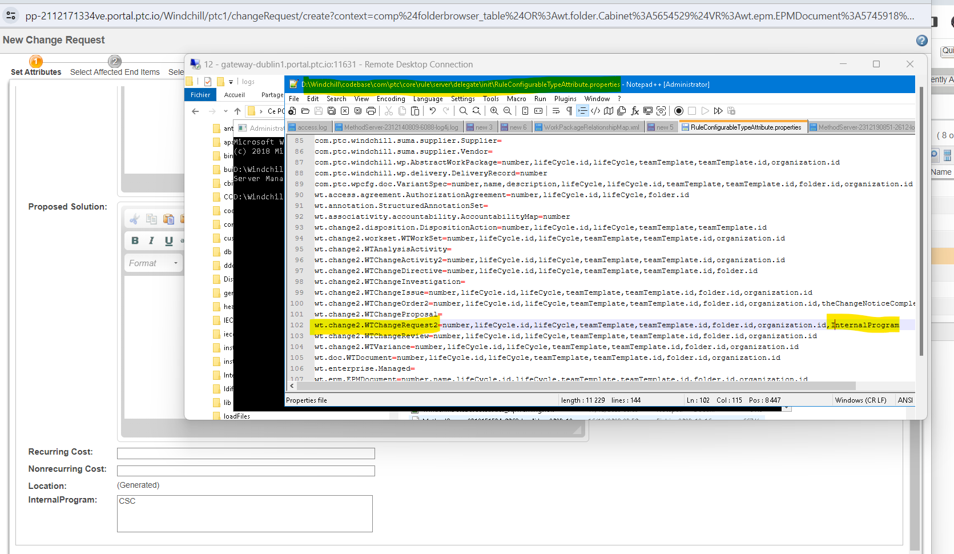This screenshot has height=554, width=954.
Task: Toggle Underline in the rich text toolbar
Action: tap(168, 240)
